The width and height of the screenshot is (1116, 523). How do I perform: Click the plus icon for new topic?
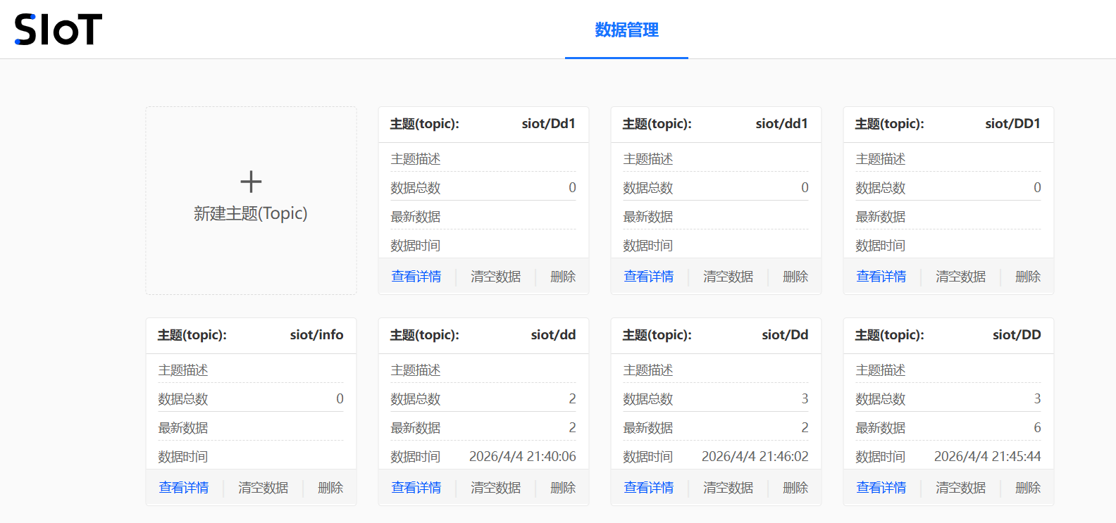click(251, 182)
